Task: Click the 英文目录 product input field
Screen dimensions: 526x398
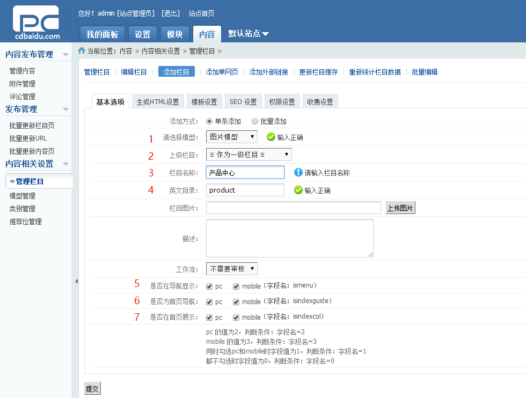Action: 245,190
